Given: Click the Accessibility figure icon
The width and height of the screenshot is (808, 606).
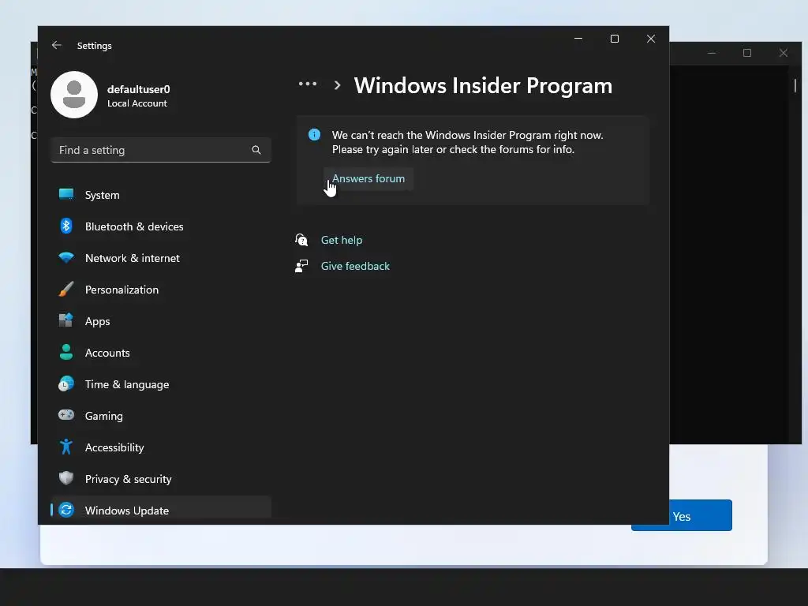Looking at the screenshot, I should point(66,447).
